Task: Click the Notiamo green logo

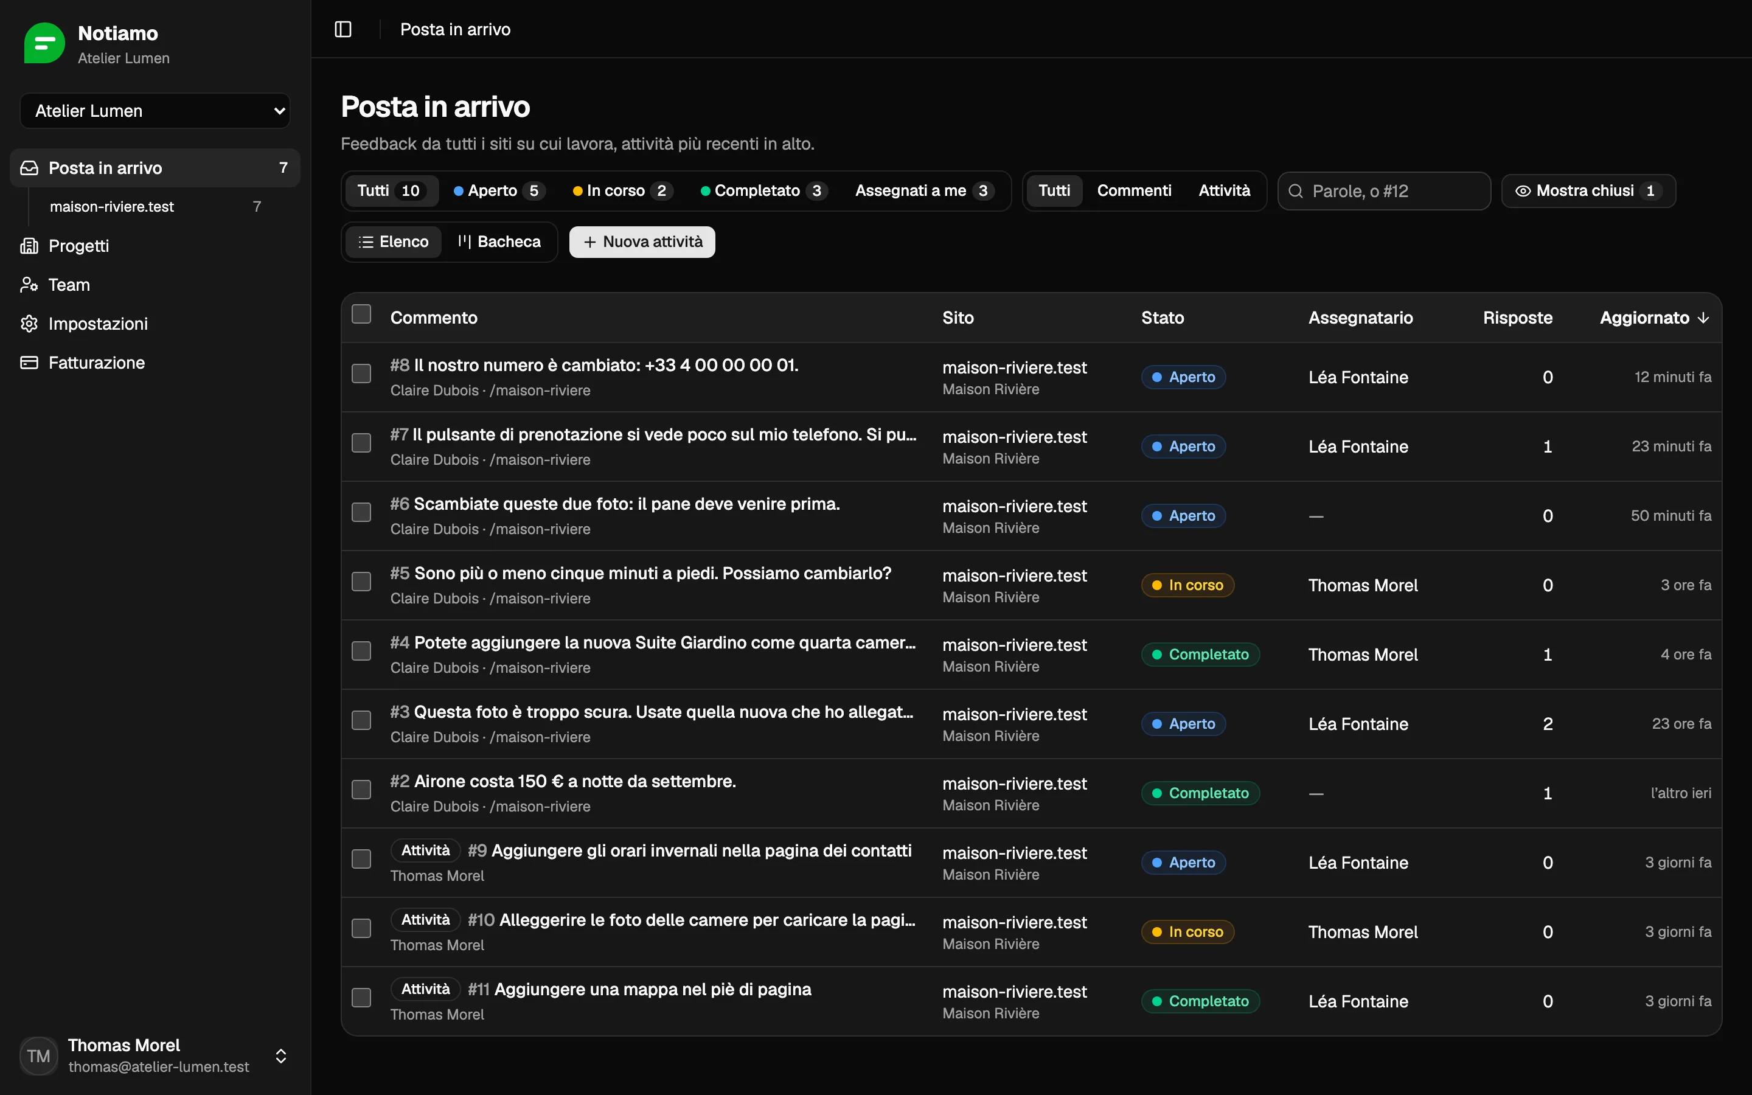Action: (x=44, y=43)
